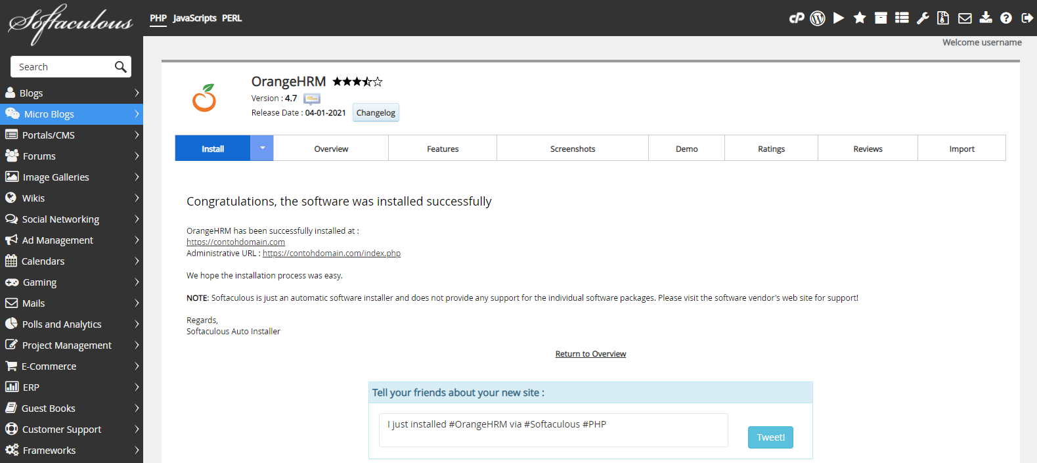Open the list-view installations icon
The height and width of the screenshot is (463, 1037).
click(902, 18)
